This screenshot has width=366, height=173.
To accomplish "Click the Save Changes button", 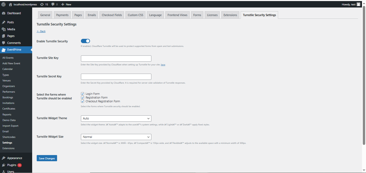I will click(x=47, y=158).
